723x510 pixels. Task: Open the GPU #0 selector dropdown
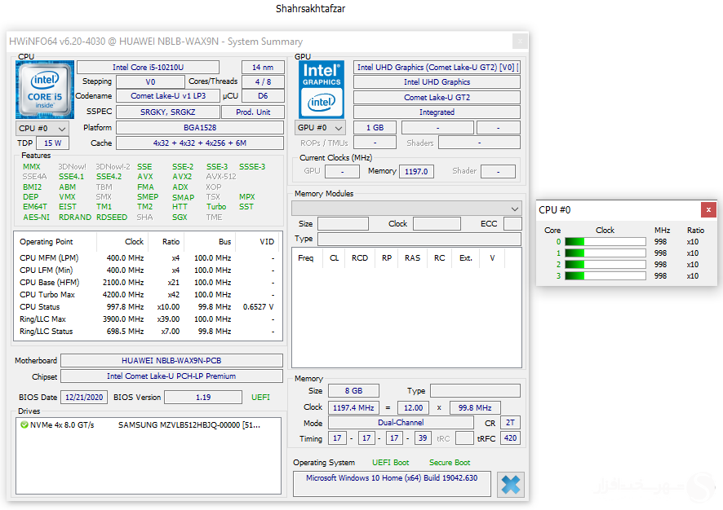click(x=320, y=128)
